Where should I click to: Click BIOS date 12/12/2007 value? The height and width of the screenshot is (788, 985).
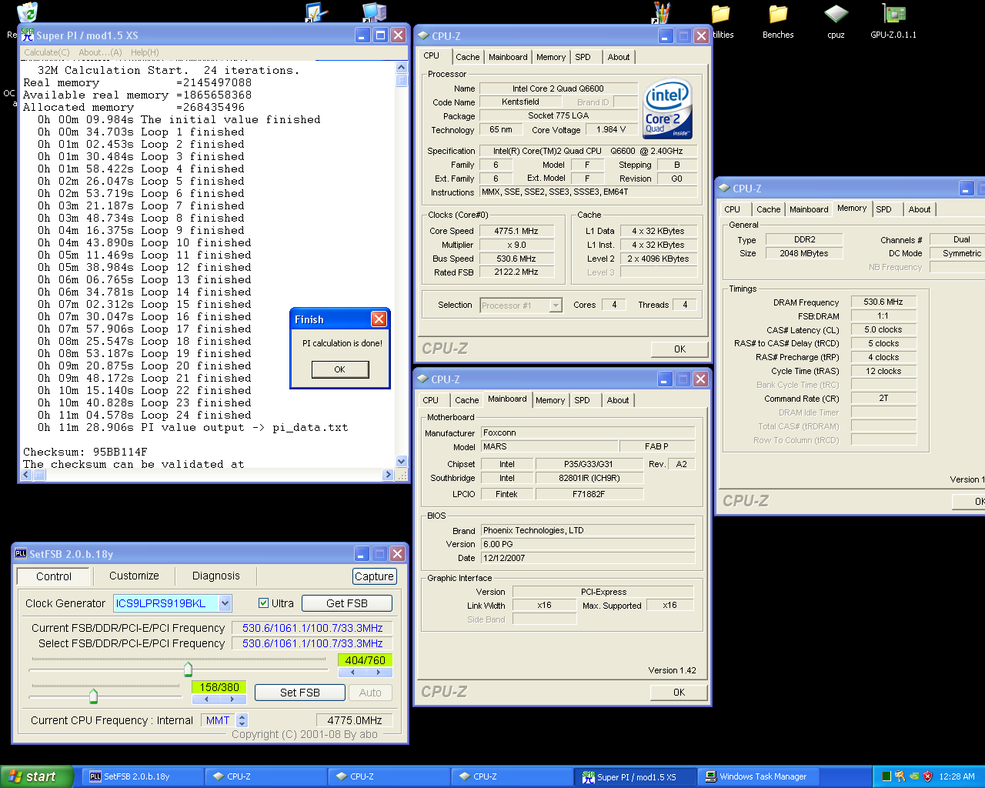click(x=588, y=558)
